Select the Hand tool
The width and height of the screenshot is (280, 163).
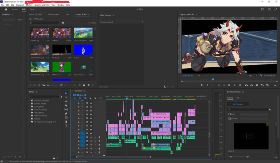click(x=66, y=122)
